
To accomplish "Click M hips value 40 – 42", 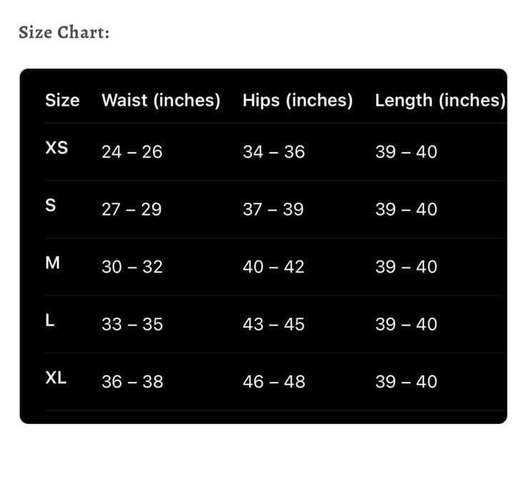I will coord(273,267).
